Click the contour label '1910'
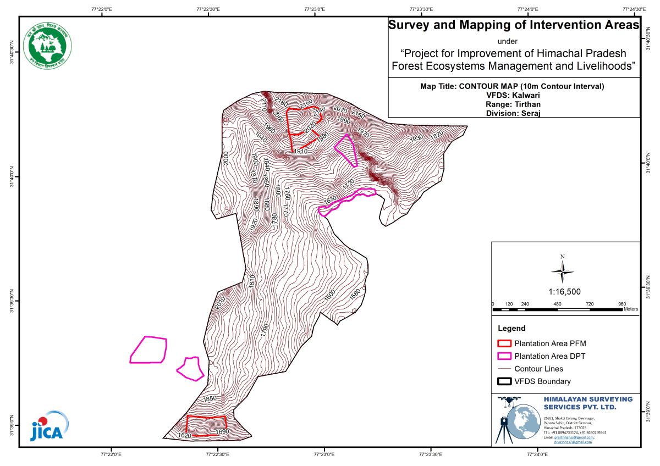Viewport: 660px width, 466px height. (x=300, y=151)
